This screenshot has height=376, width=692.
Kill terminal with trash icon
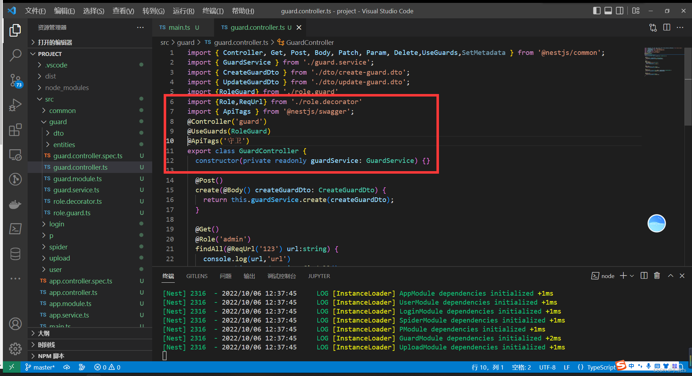[657, 276]
